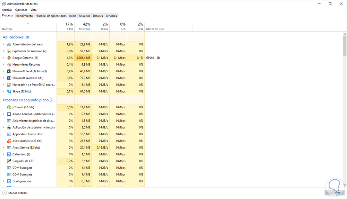Switch to the Usuarios tab
This screenshot has height=199, width=347.
pyautogui.click(x=85, y=16)
